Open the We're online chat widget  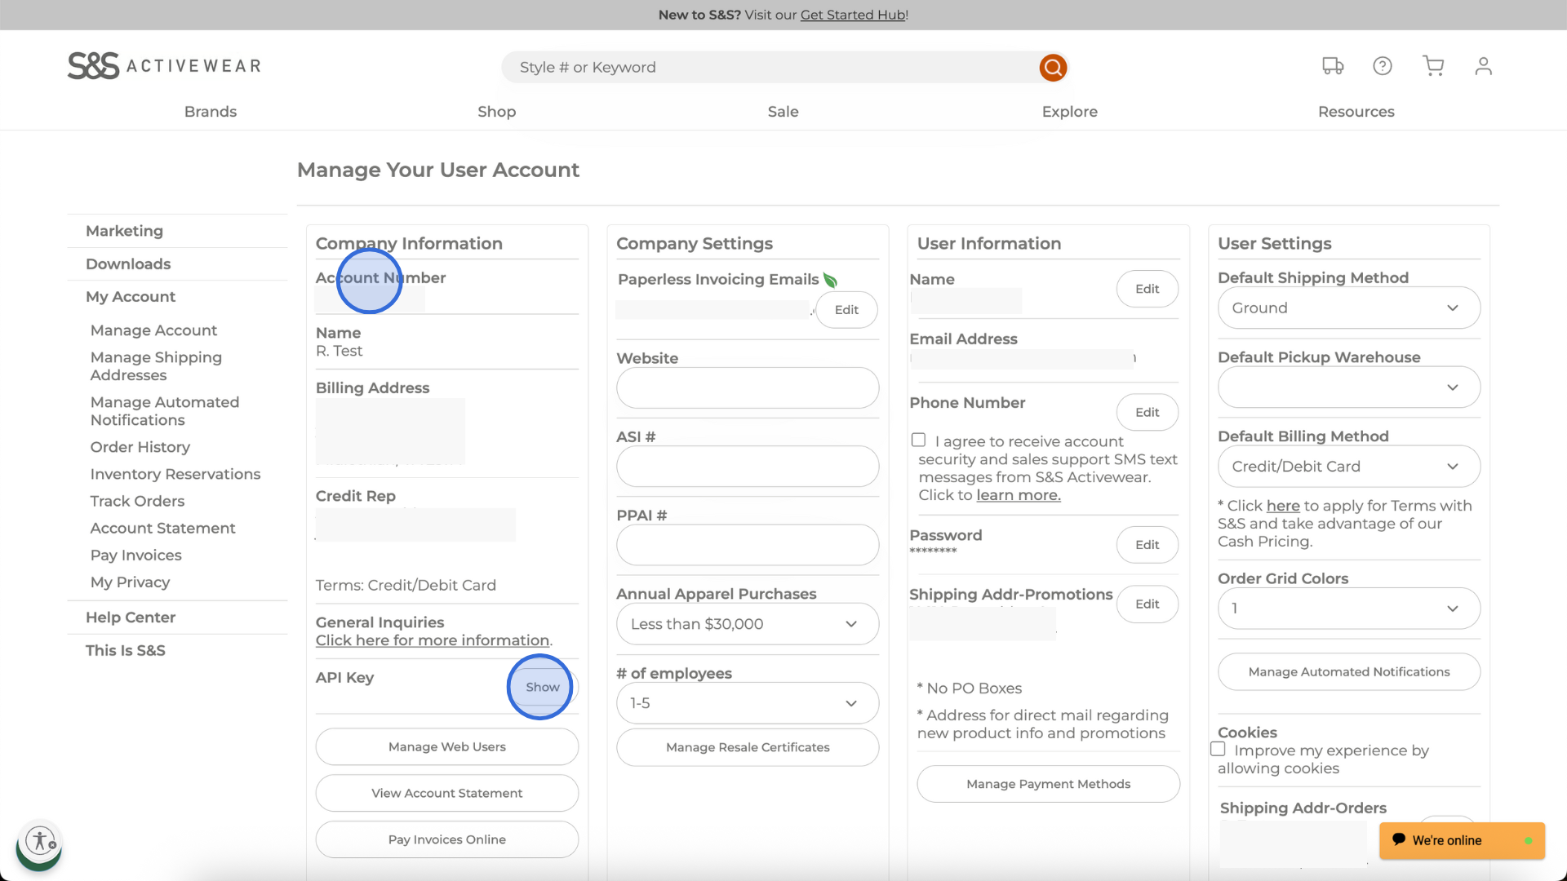click(1462, 840)
